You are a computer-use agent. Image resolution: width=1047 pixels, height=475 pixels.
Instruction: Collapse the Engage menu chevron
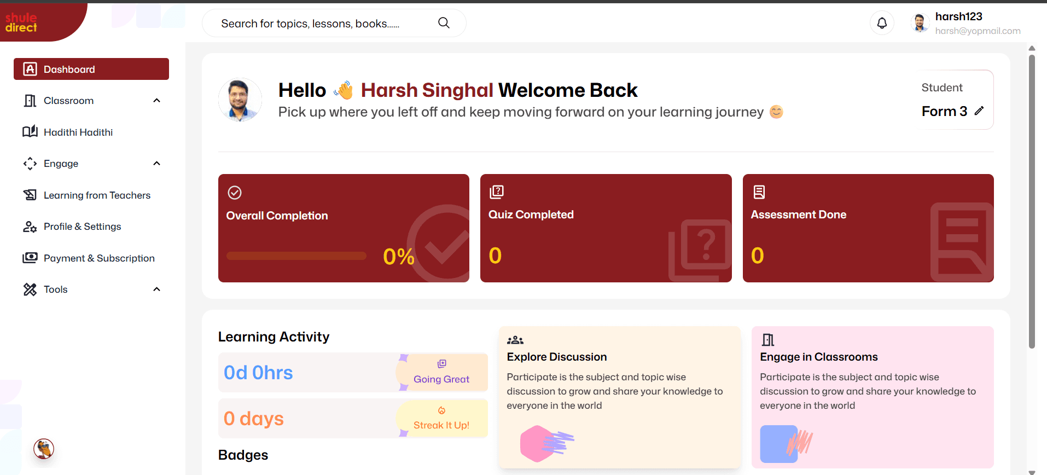tap(157, 164)
